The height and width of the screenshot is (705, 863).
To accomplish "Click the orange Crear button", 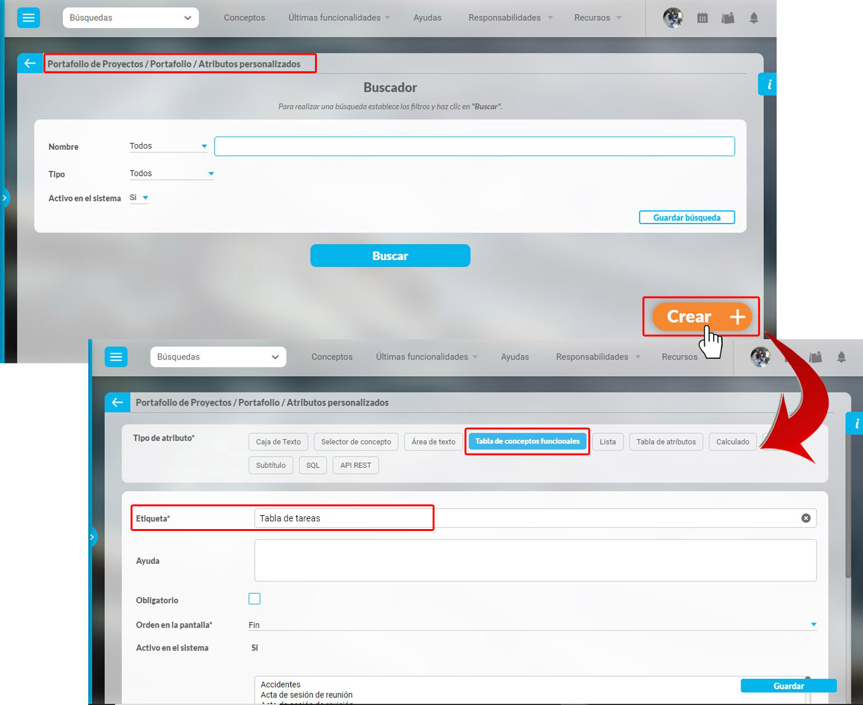I will coord(702,316).
